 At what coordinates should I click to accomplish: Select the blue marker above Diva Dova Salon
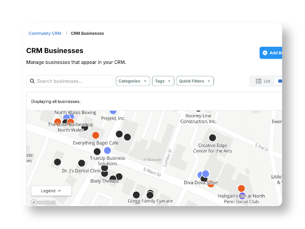pos(205,174)
